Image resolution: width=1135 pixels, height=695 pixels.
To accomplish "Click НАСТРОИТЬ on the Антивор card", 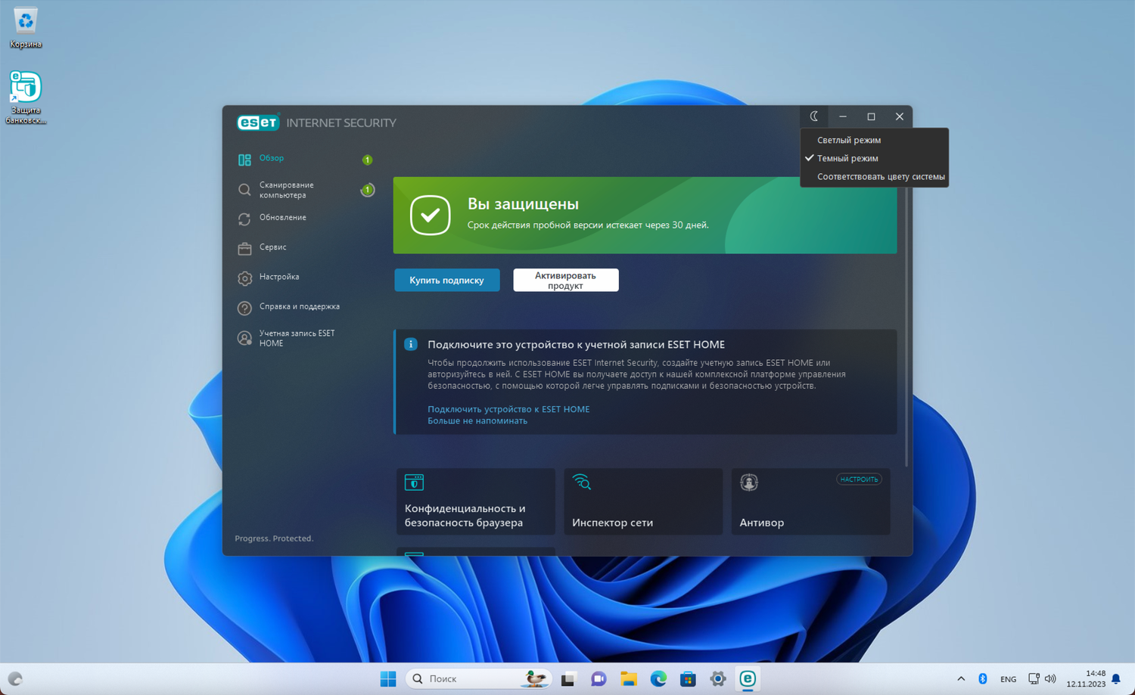I will click(x=859, y=479).
